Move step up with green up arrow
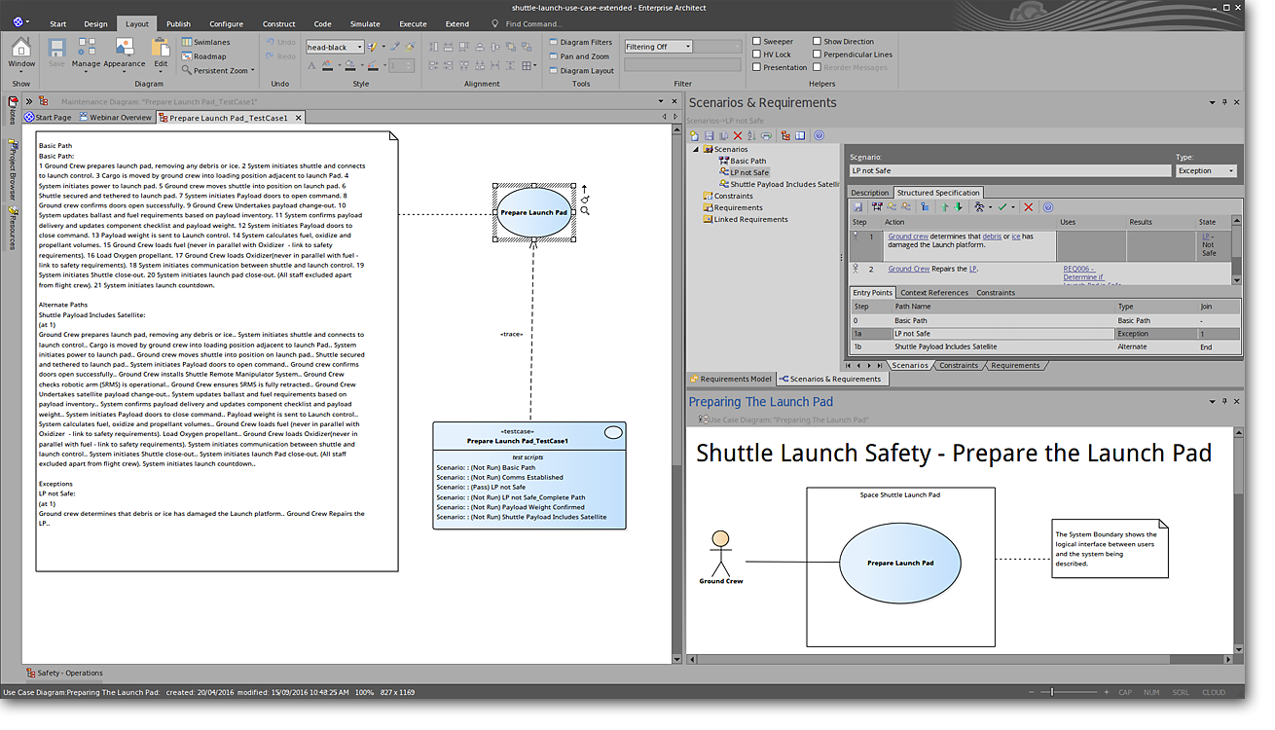 pyautogui.click(x=944, y=207)
